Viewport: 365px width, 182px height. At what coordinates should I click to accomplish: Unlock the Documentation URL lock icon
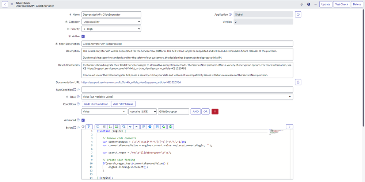[298, 82]
